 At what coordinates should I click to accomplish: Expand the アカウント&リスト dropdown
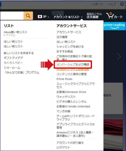(x=68, y=17)
